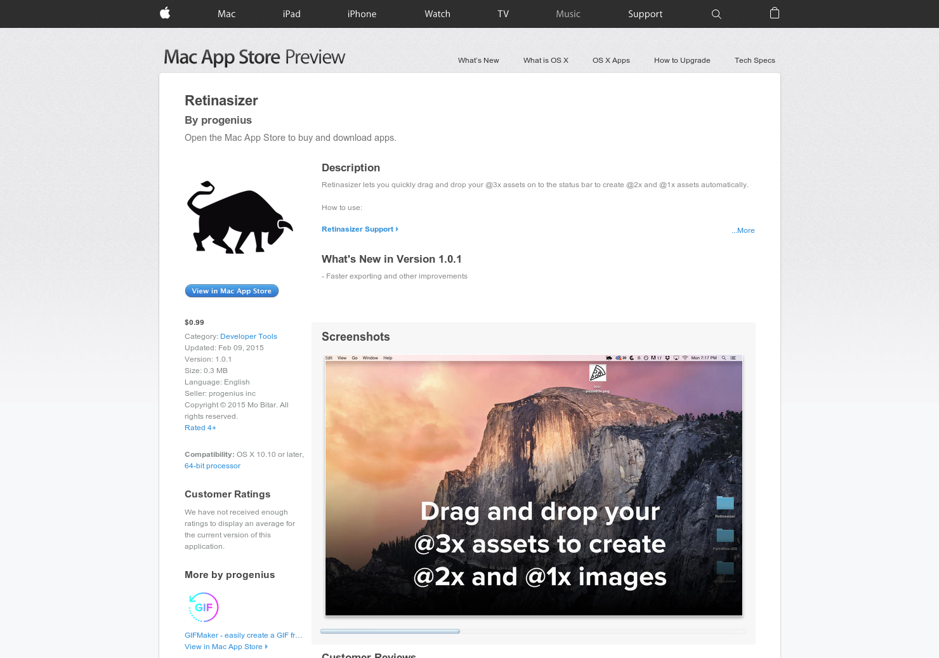Click the Size: 0.3 MB text
Image resolution: width=939 pixels, height=658 pixels.
[x=206, y=371]
